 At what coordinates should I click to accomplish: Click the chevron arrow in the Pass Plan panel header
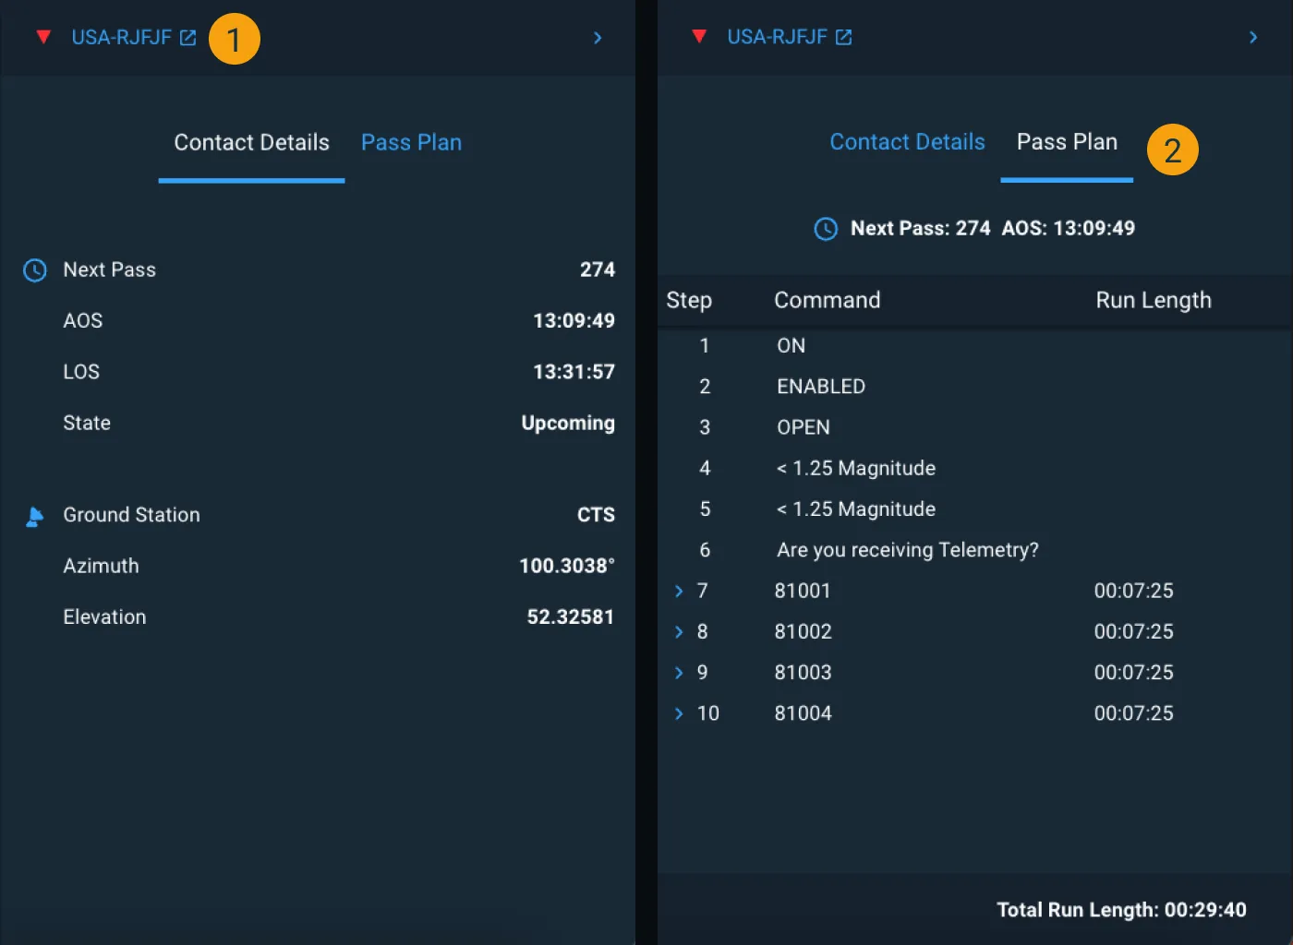coord(1252,37)
